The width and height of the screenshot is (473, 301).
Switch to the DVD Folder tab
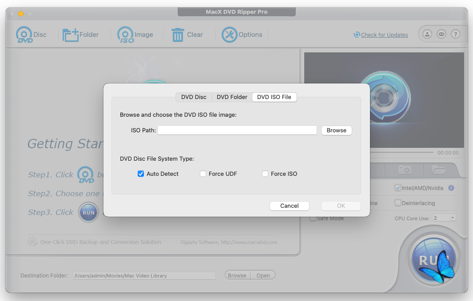pos(232,97)
